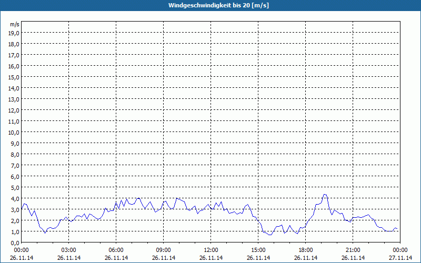
Task: Click the chart title 'Windgeschwindigkeit bis 20 [m/s]'
Action: (218, 5)
